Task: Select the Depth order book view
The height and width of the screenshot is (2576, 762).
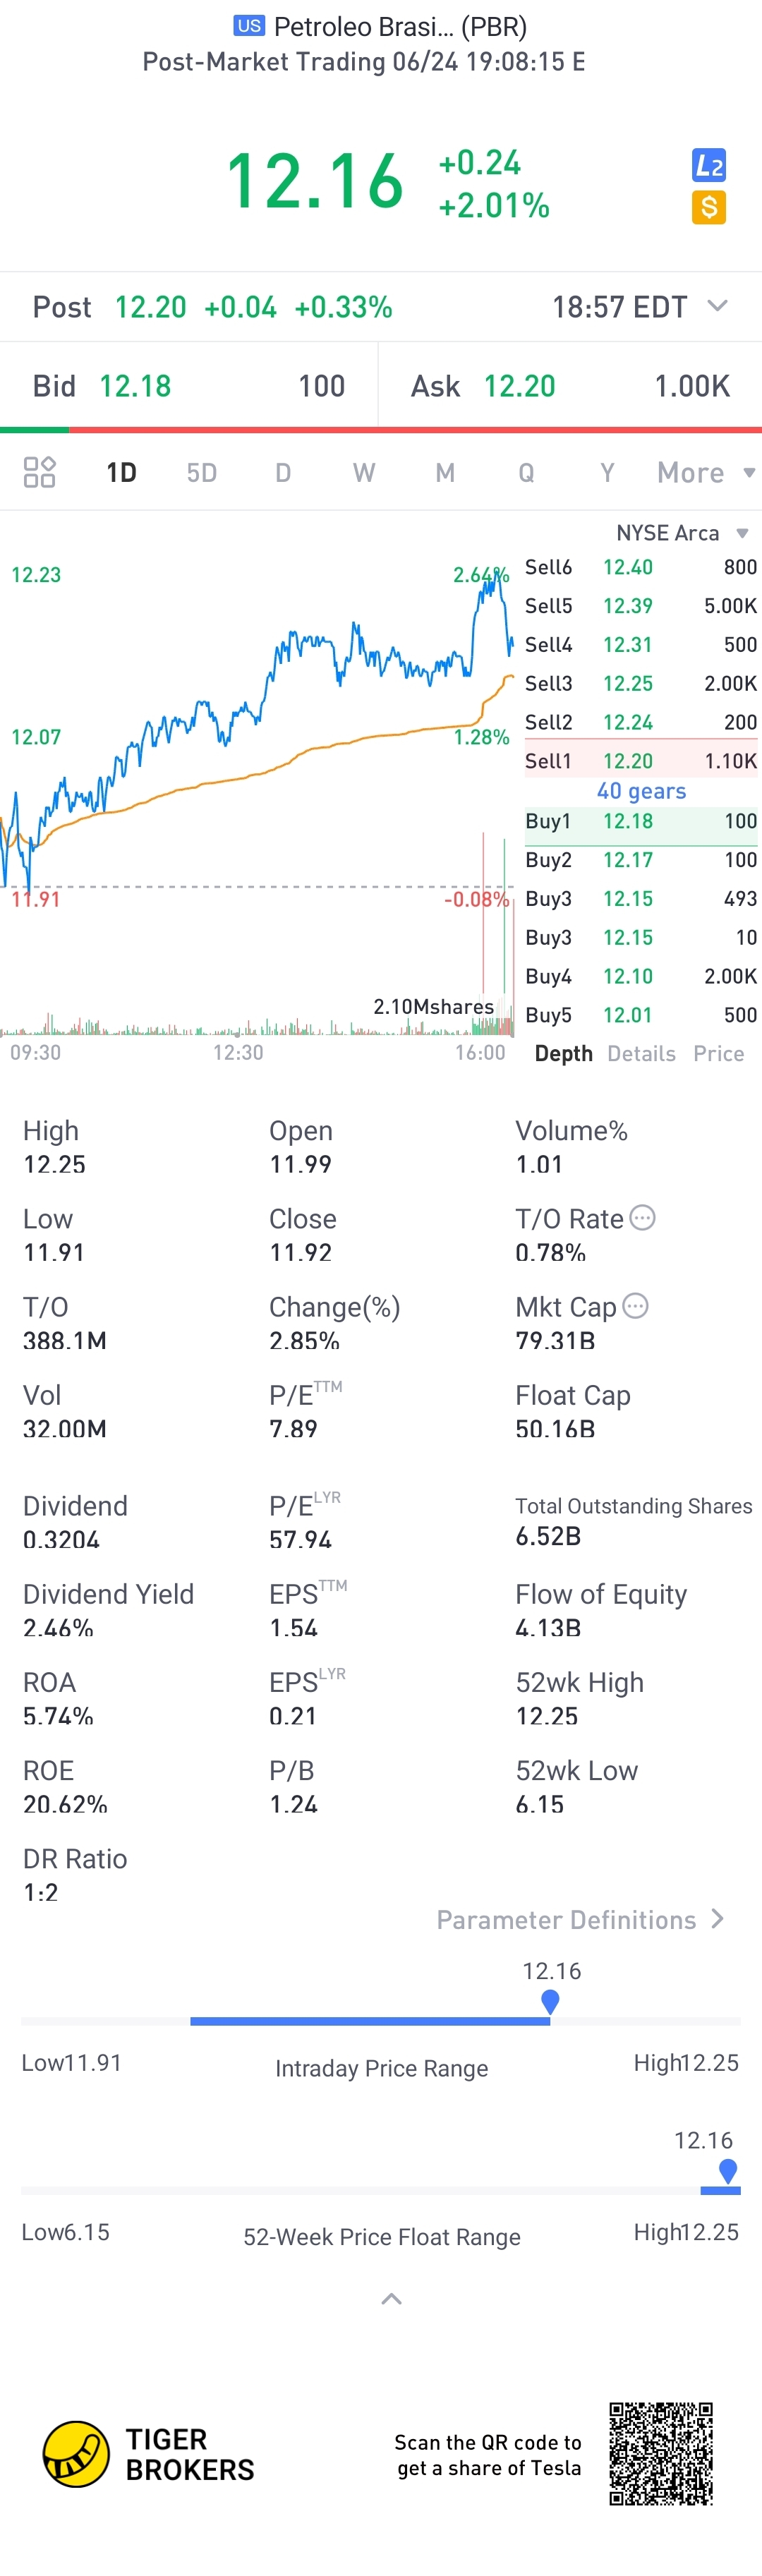Action: coord(563,1053)
